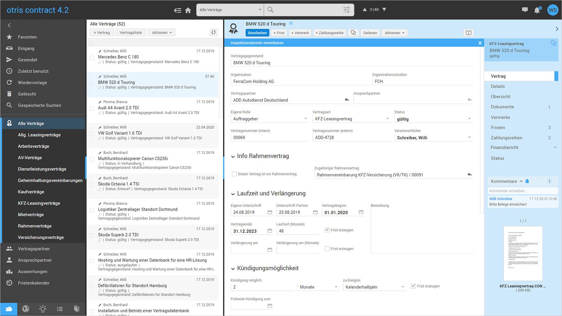The width and height of the screenshot is (562, 316).
Task: Open the book view icon in contract toolbar
Action: [469, 33]
